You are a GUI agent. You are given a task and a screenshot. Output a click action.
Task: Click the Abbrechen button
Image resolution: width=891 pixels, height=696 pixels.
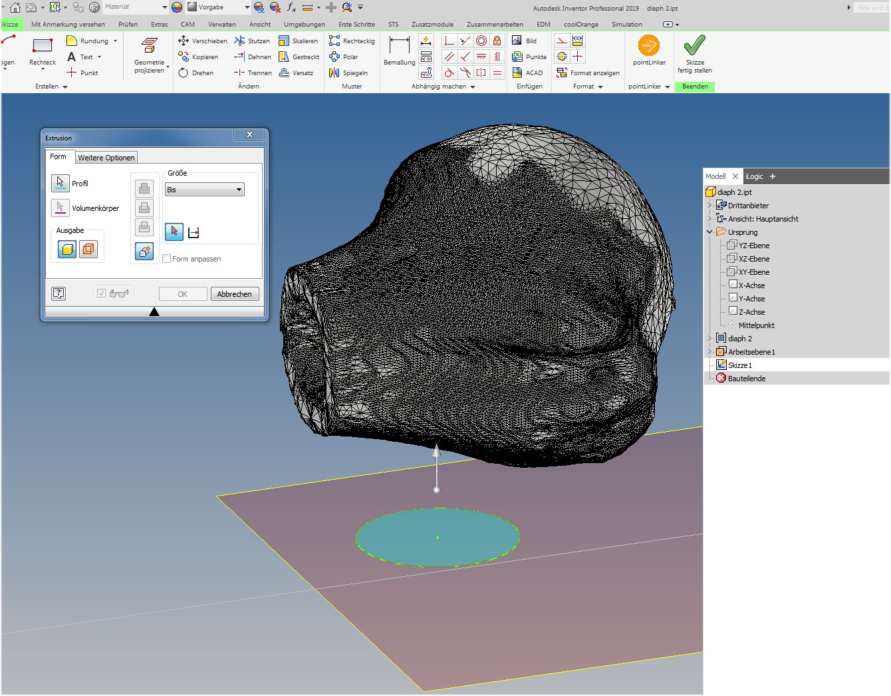click(x=234, y=294)
